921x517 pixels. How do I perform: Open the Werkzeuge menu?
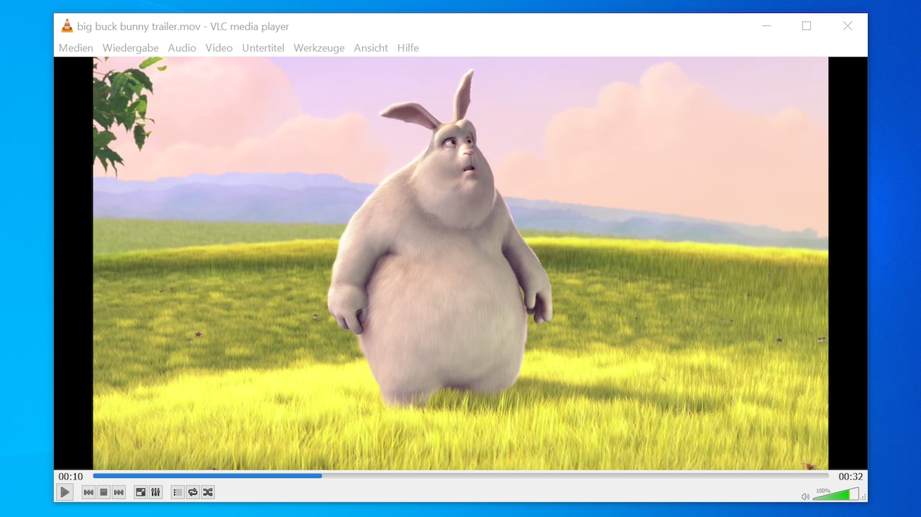point(319,48)
